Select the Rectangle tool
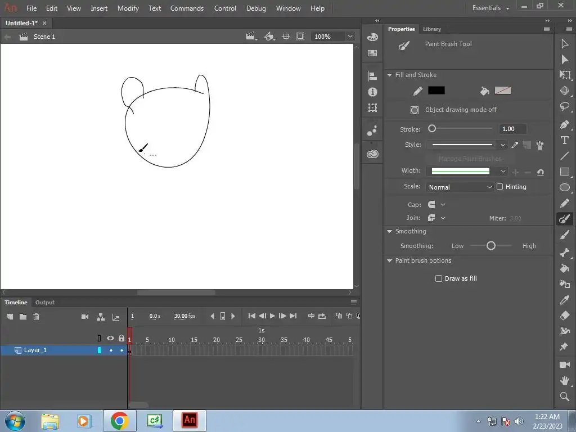Viewport: 576px width, 432px height. point(565,172)
